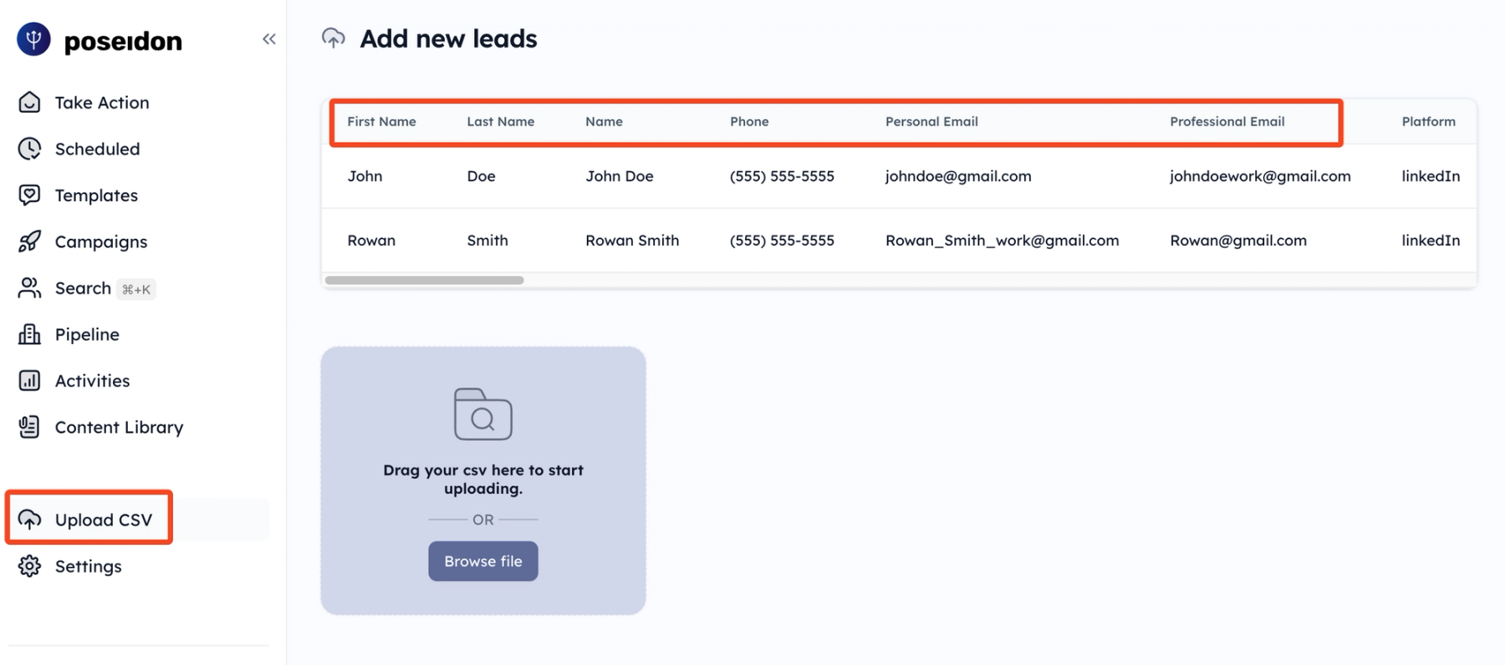1505x665 pixels.
Task: Click the Rowan Smith name cell
Action: (x=632, y=240)
